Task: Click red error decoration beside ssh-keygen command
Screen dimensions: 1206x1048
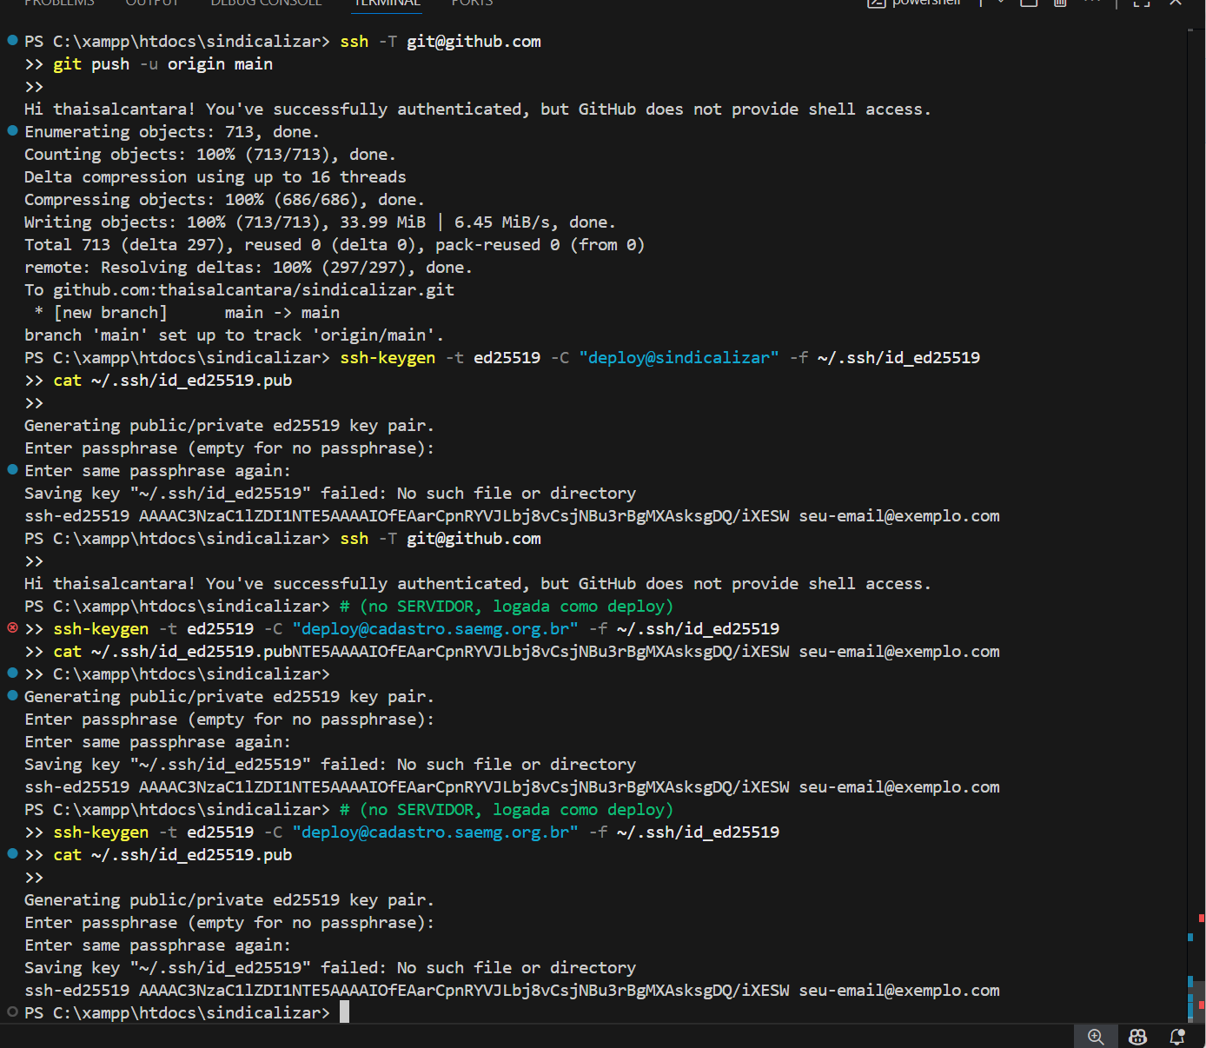Action: pyautogui.click(x=12, y=628)
